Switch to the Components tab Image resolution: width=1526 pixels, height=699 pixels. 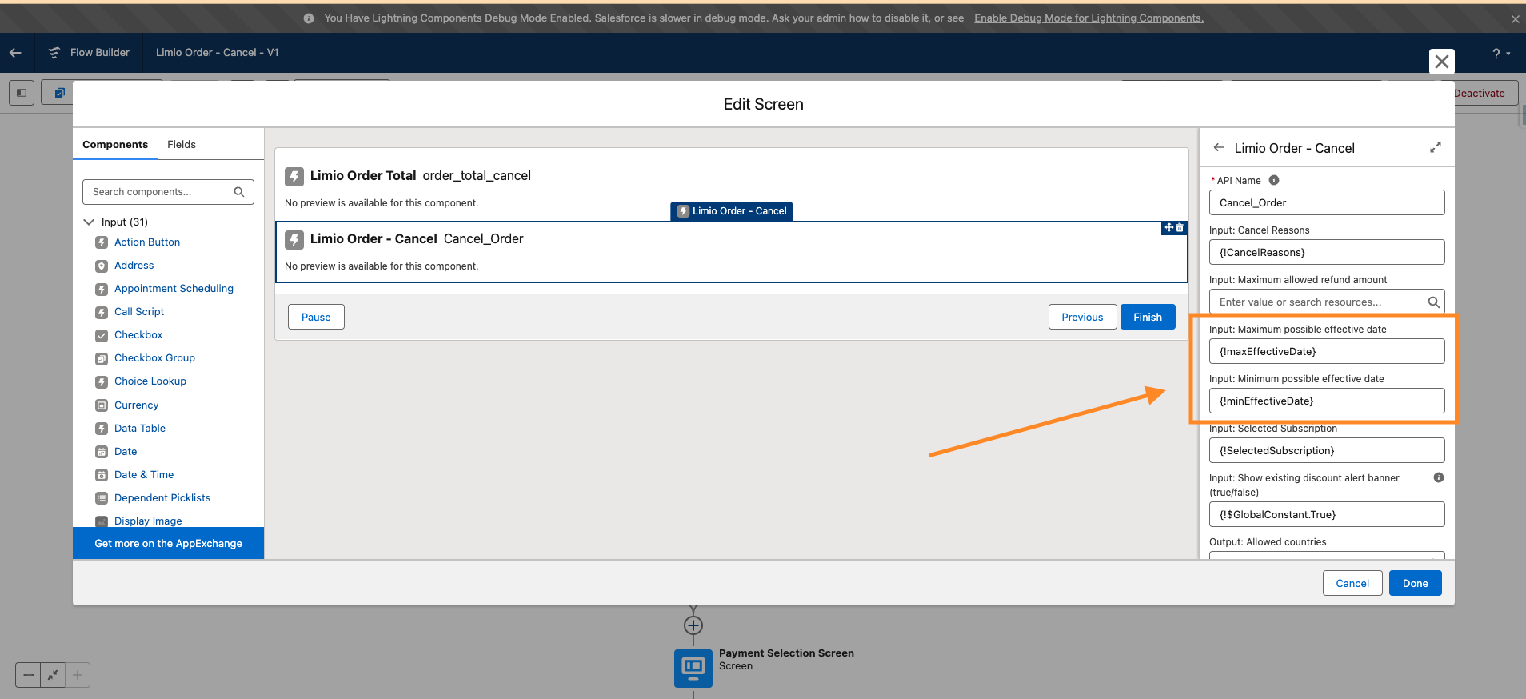(x=115, y=145)
